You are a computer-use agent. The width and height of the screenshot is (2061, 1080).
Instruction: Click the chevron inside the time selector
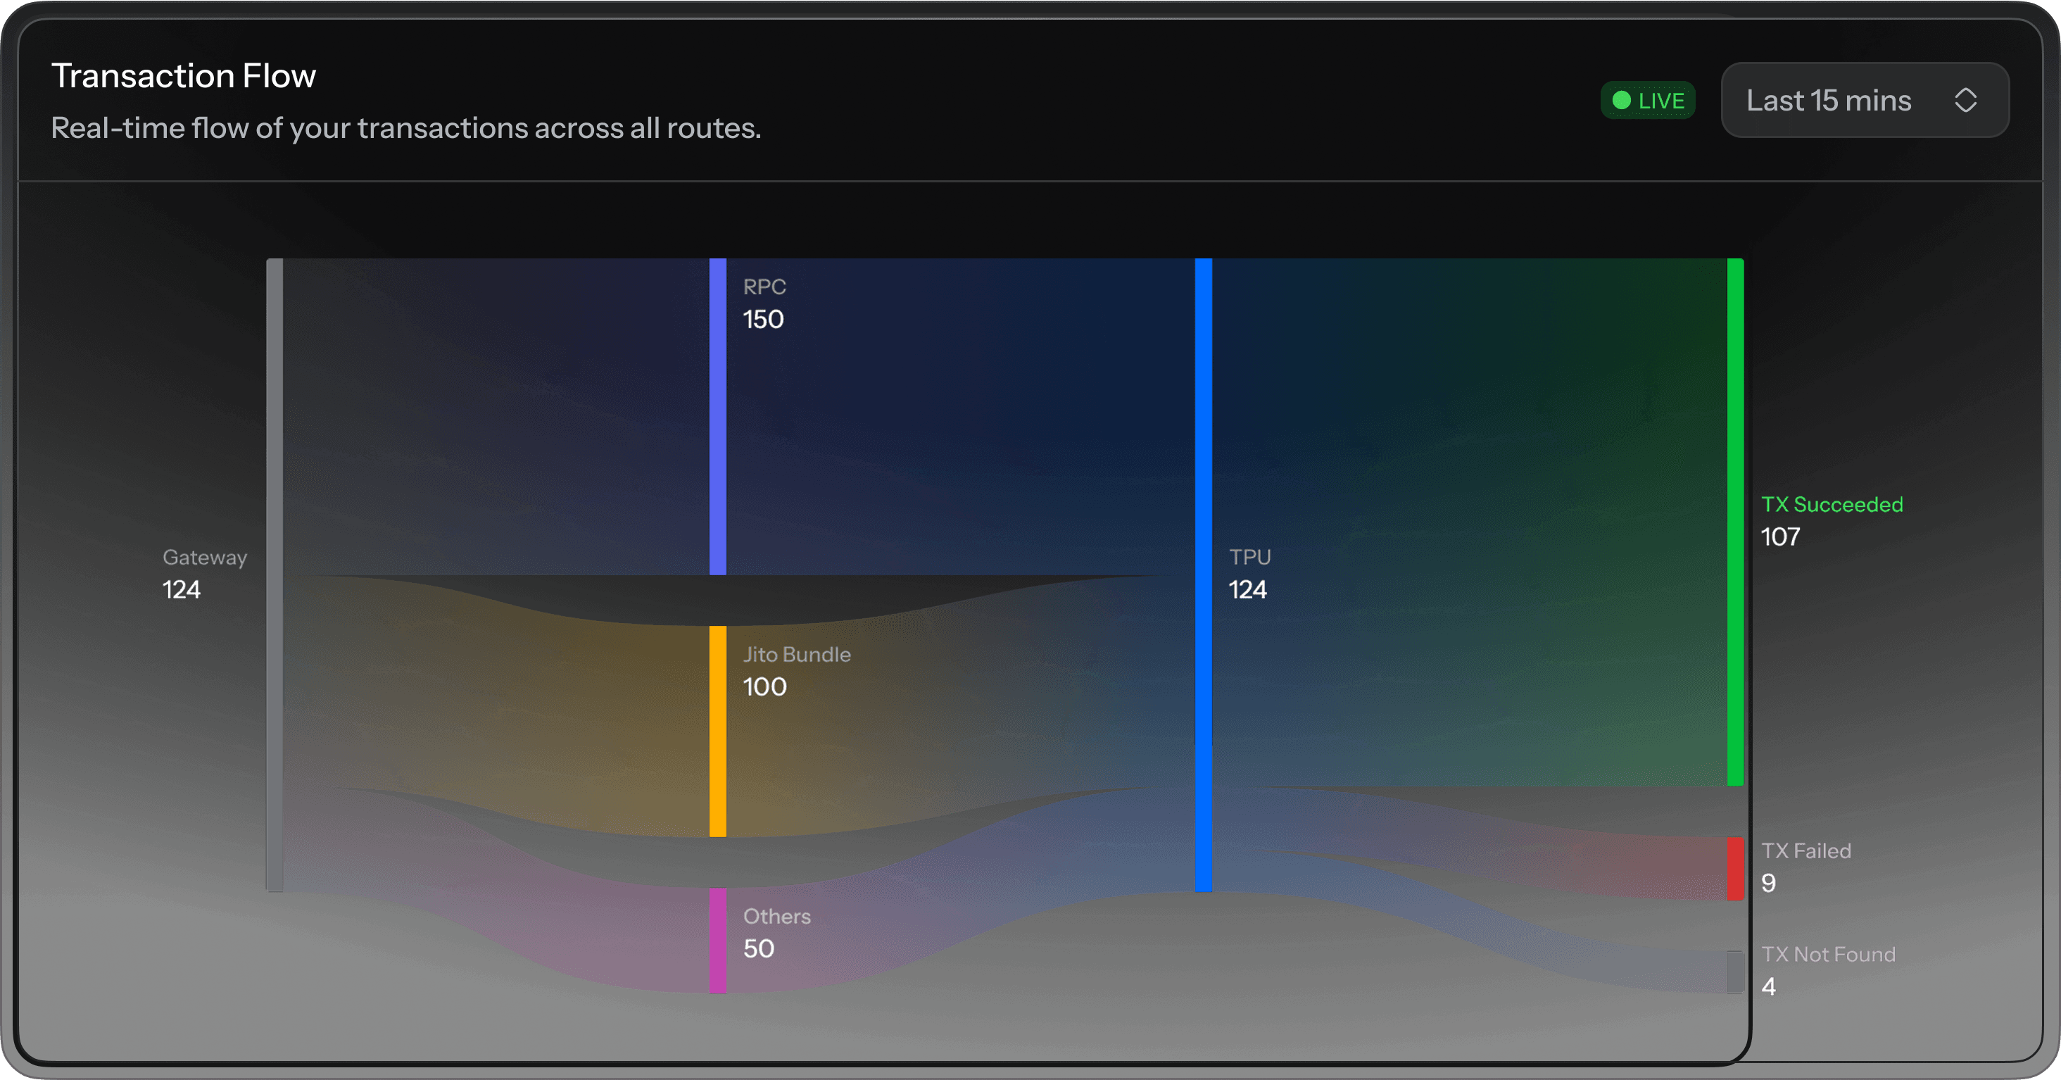click(x=1967, y=100)
